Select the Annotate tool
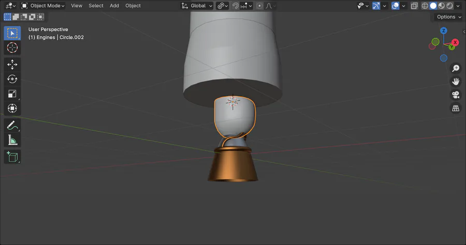 [x=12, y=126]
